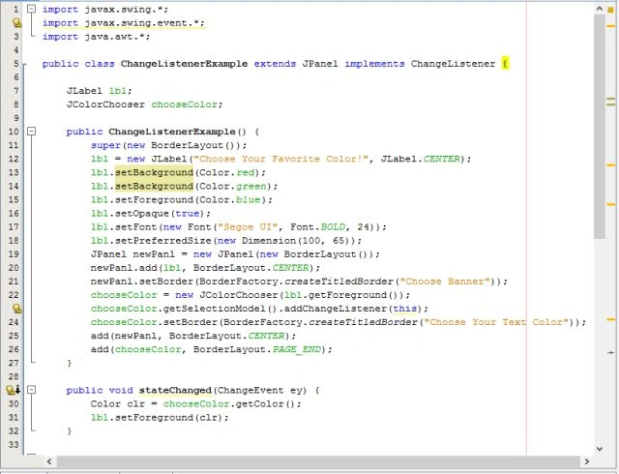Collapse the stateChanged method fold
Image resolution: width=619 pixels, height=474 pixels.
[x=31, y=390]
